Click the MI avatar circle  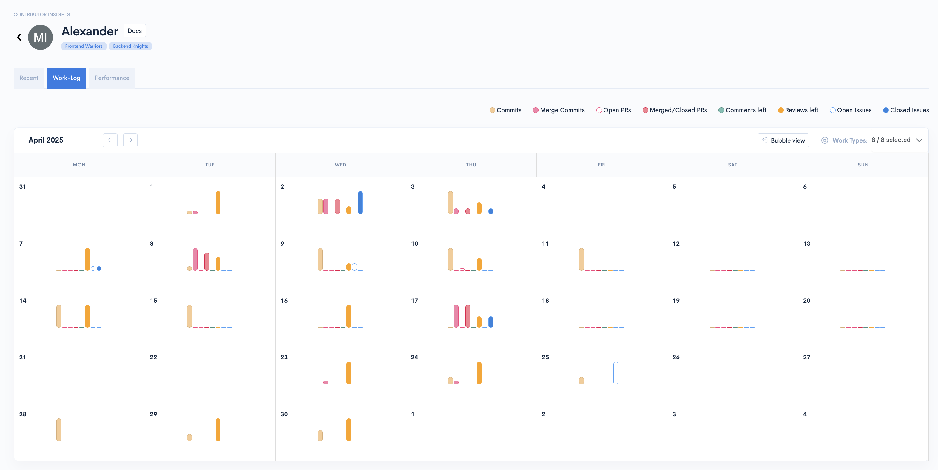tap(40, 37)
